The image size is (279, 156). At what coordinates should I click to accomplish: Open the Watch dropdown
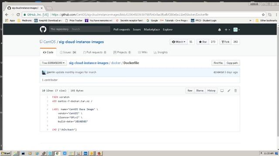pyautogui.click(x=178, y=42)
